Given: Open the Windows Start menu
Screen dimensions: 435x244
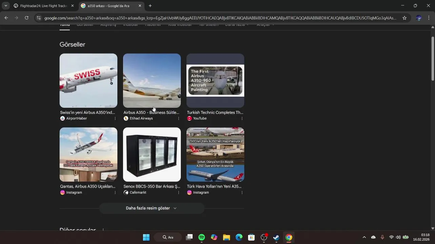Looking at the screenshot, I should [x=146, y=237].
